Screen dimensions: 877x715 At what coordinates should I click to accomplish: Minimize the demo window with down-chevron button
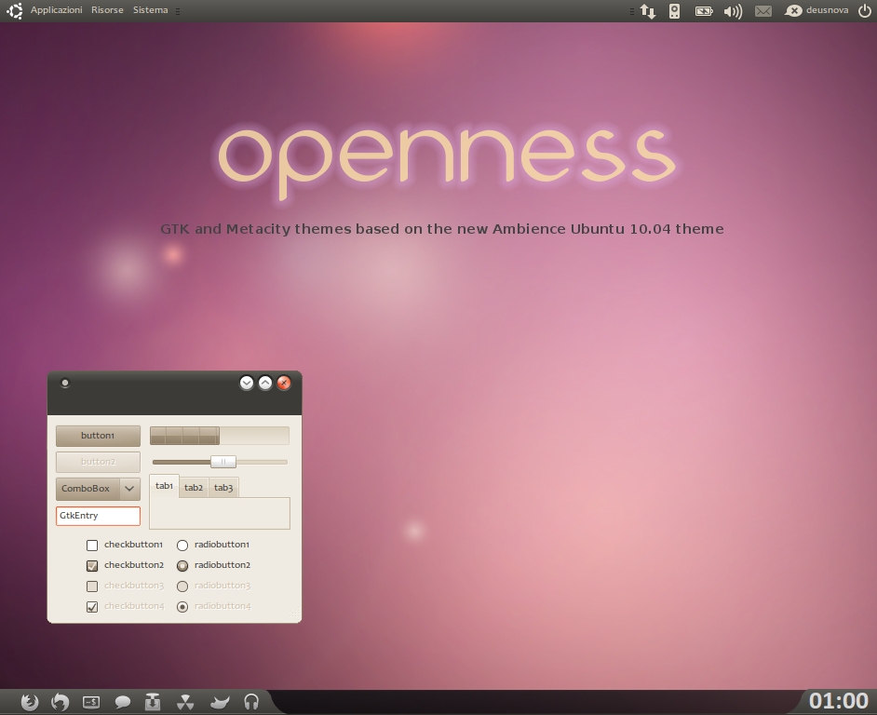[x=247, y=384]
